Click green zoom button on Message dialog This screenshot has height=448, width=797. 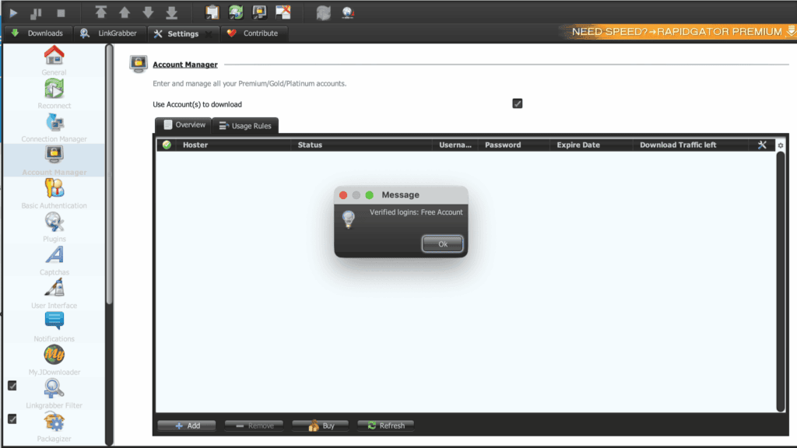[370, 195]
